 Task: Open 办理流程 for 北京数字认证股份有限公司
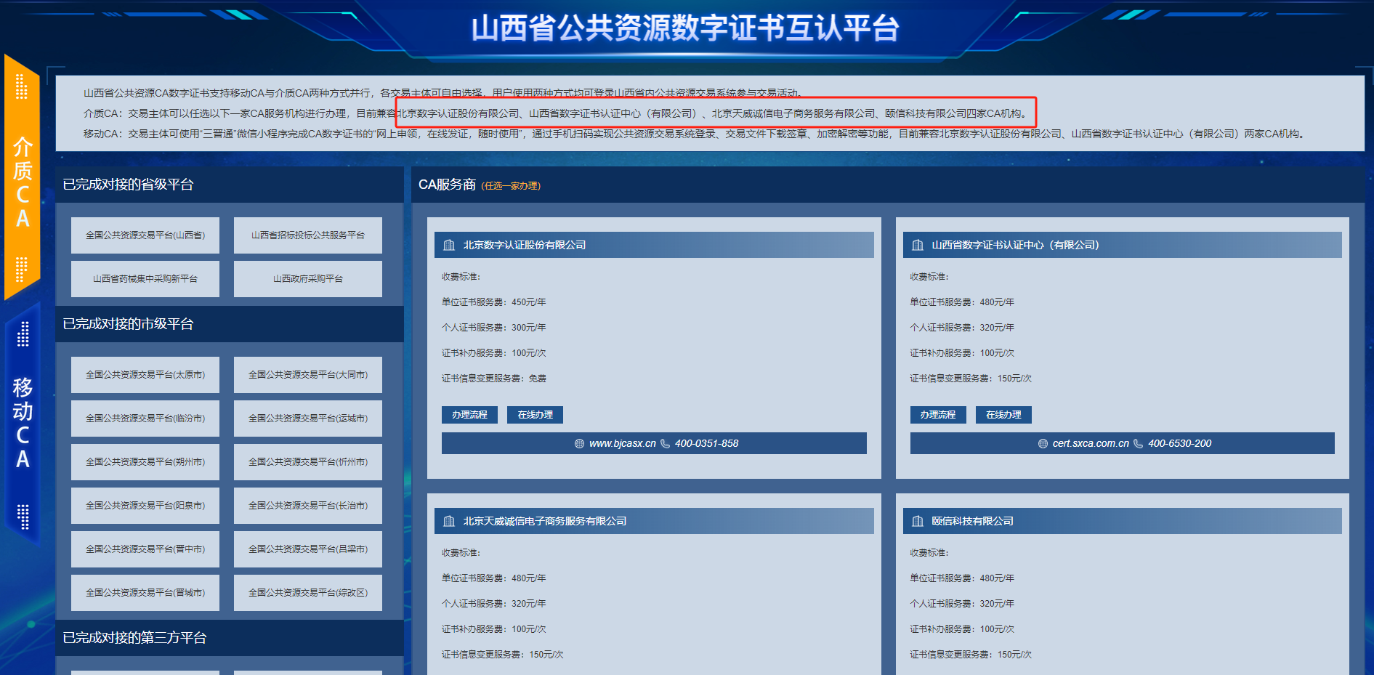pos(469,415)
